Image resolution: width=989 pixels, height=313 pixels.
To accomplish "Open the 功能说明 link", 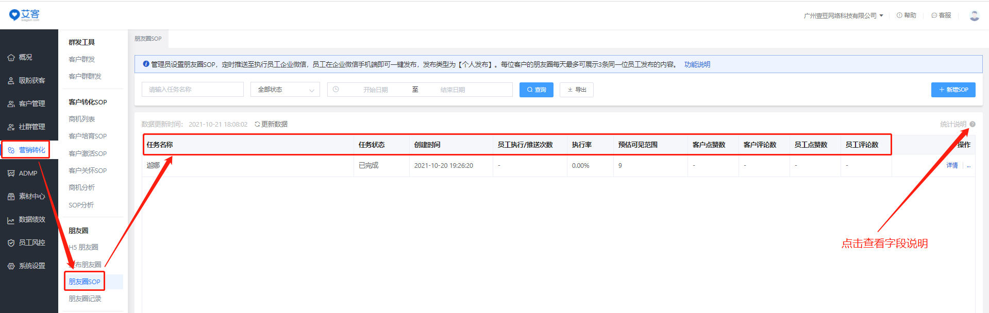I will (x=697, y=64).
